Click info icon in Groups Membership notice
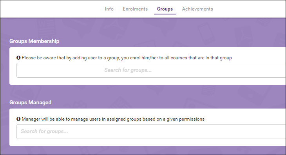This screenshot has height=155, width=286. pos(18,58)
